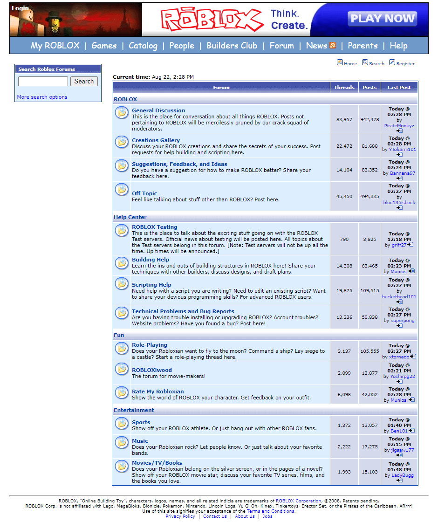Click the Building Help folder icon

point(122,263)
